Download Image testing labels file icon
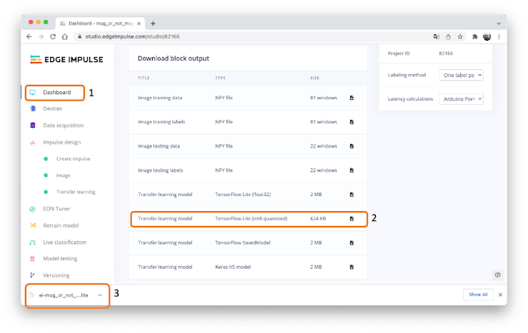 [x=352, y=170]
